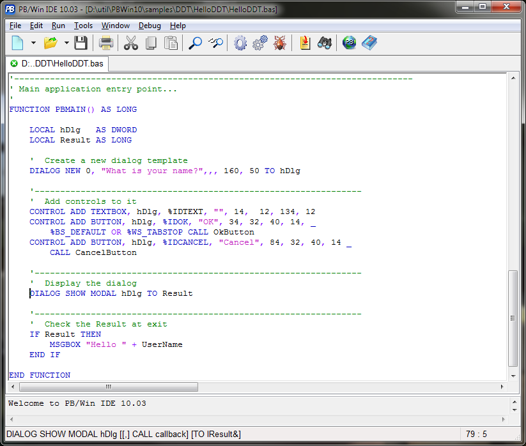Click the output pane scroll left arrow
526x446 pixels.
coord(12,419)
